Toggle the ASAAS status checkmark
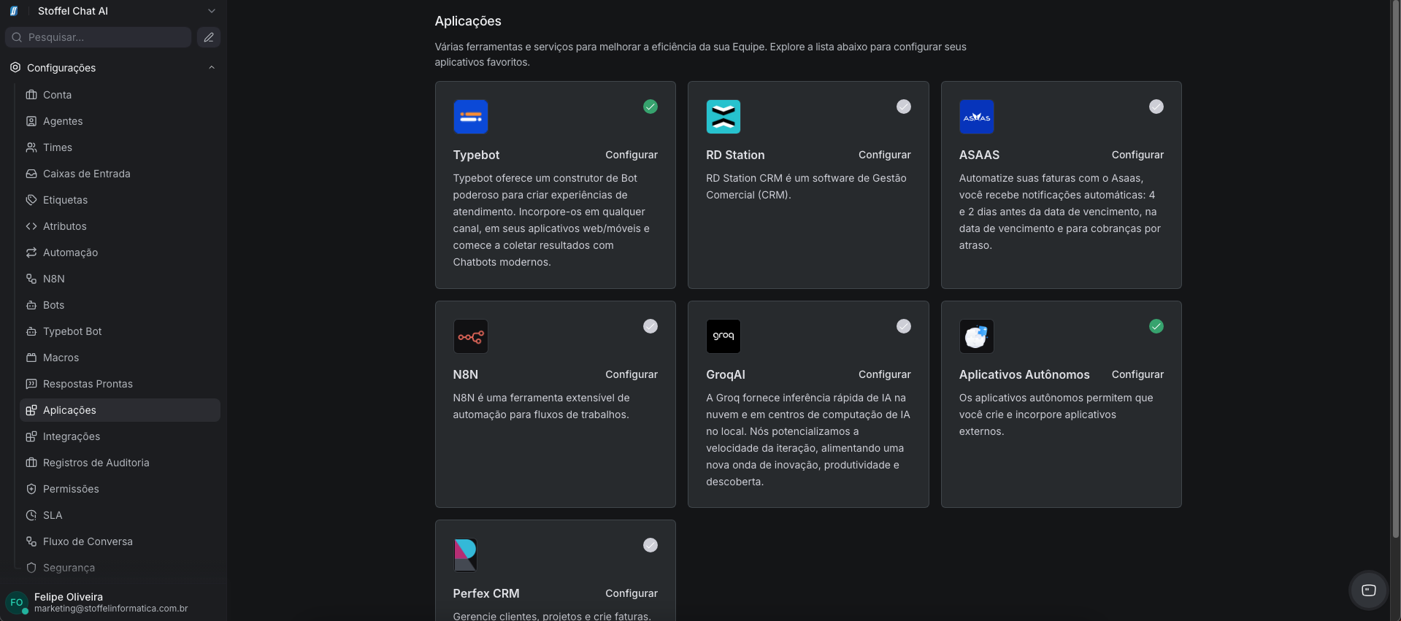Viewport: 1401px width, 621px height. click(x=1156, y=107)
